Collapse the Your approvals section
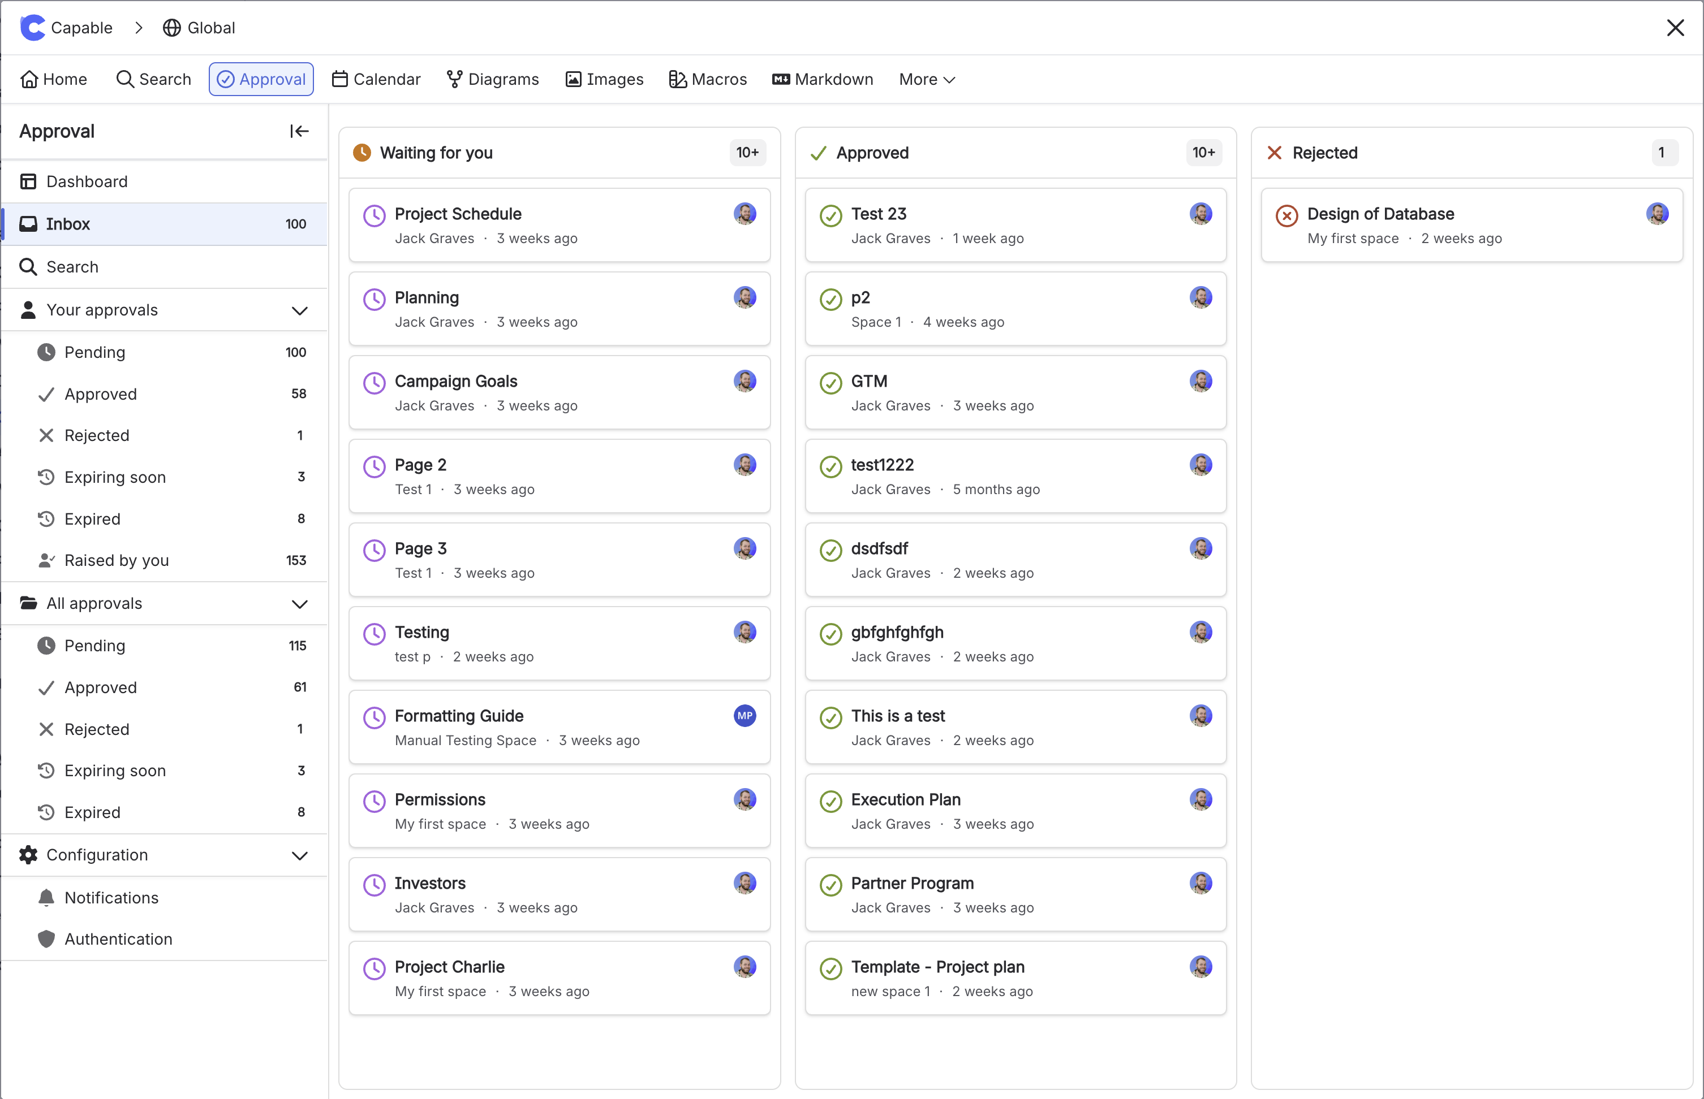1704x1099 pixels. tap(300, 310)
